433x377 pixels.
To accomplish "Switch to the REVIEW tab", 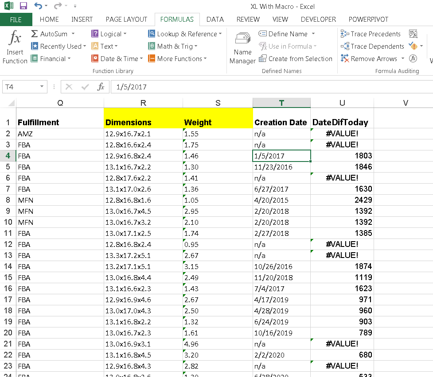I will click(248, 19).
